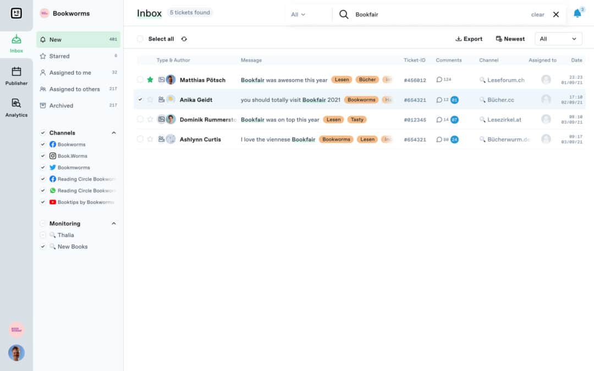Unstar the Matthias Pötsch ticket

pos(150,80)
